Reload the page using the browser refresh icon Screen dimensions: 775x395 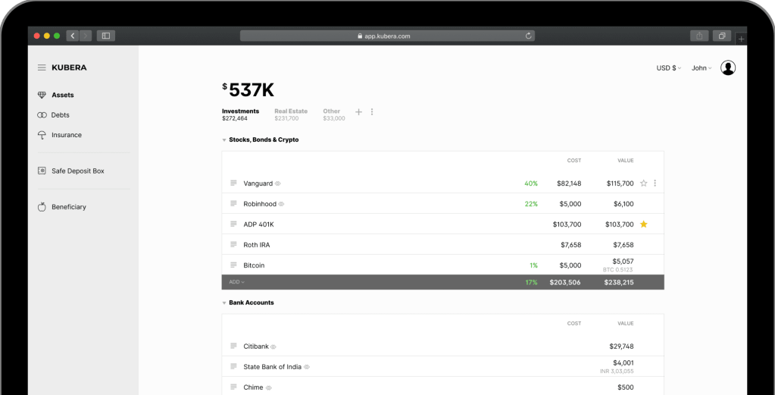(x=528, y=36)
